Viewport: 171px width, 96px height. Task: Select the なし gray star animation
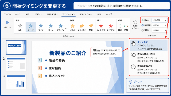pyautogui.click(x=20, y=26)
